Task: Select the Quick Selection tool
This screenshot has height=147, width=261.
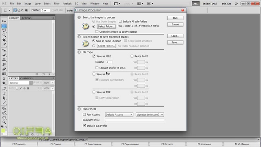Action: [4, 36]
